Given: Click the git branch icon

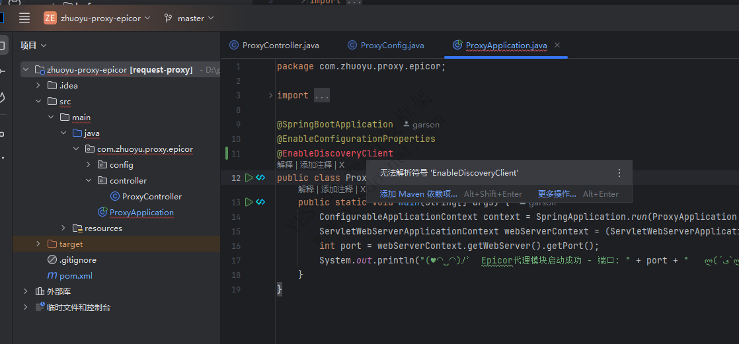Looking at the screenshot, I should (168, 18).
